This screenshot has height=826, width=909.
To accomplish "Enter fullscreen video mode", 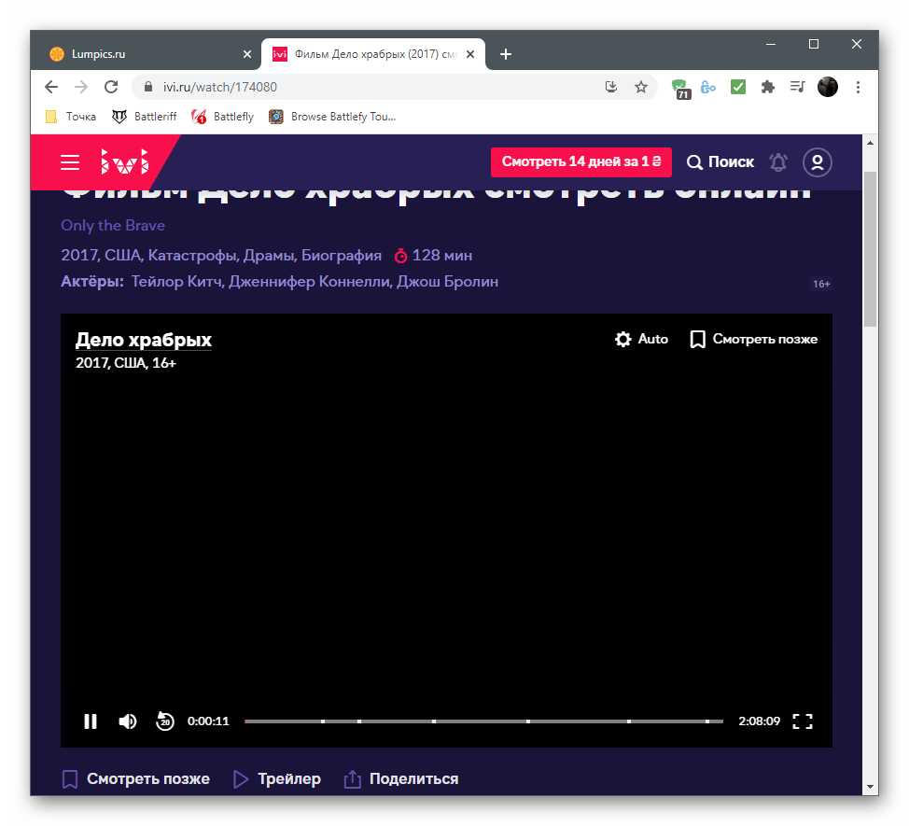I will point(803,721).
